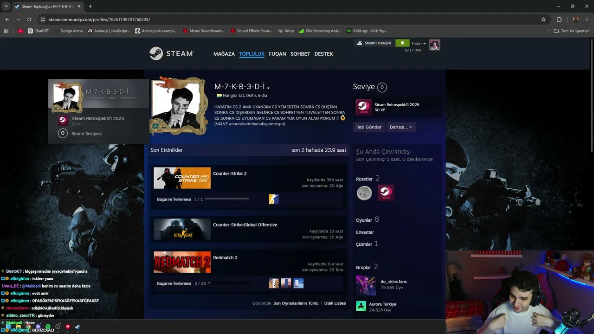Open the Rozetler link
The height and width of the screenshot is (334, 594).
(x=368, y=179)
